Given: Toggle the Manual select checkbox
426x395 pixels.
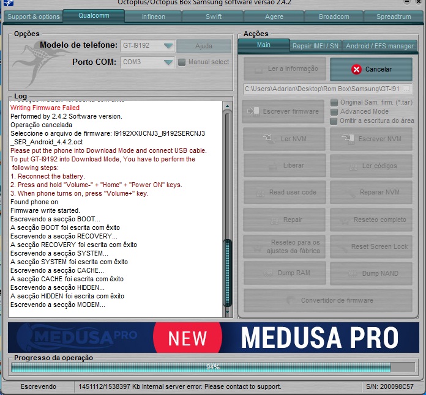Looking at the screenshot, I should [x=182, y=62].
